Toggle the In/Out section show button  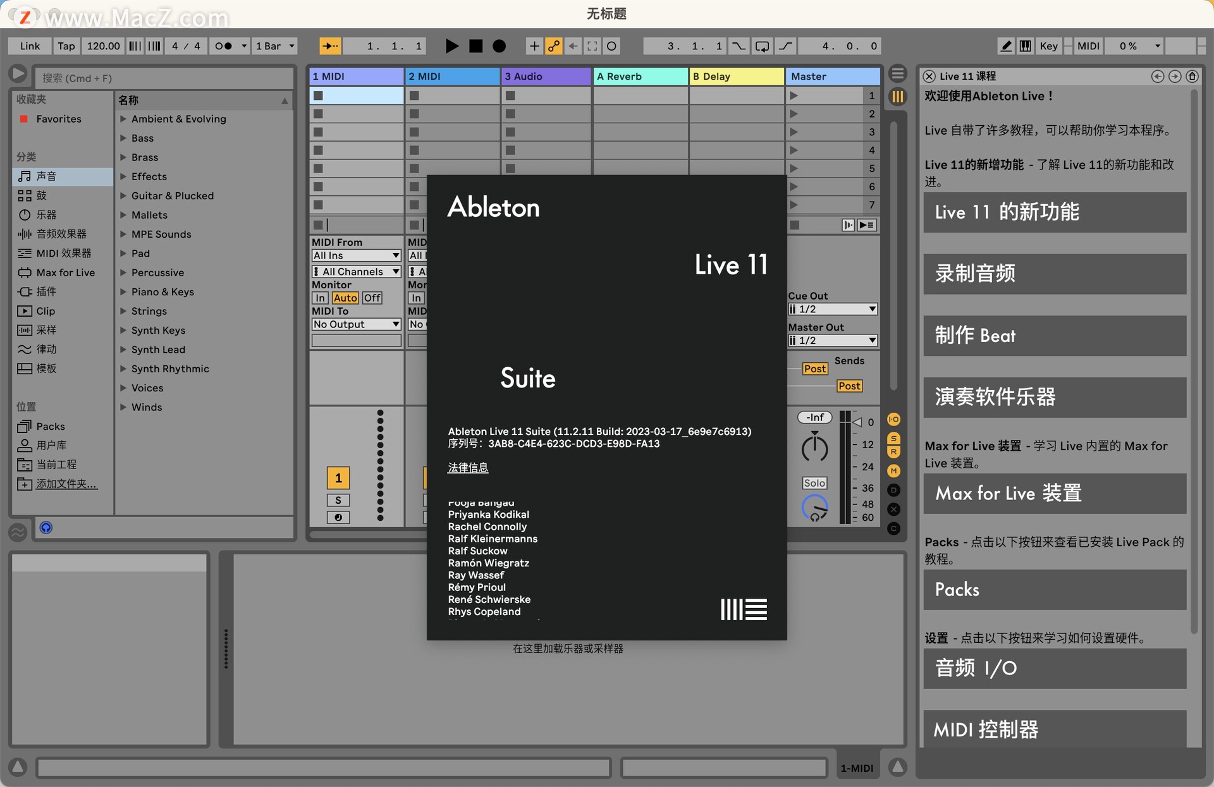(x=893, y=419)
